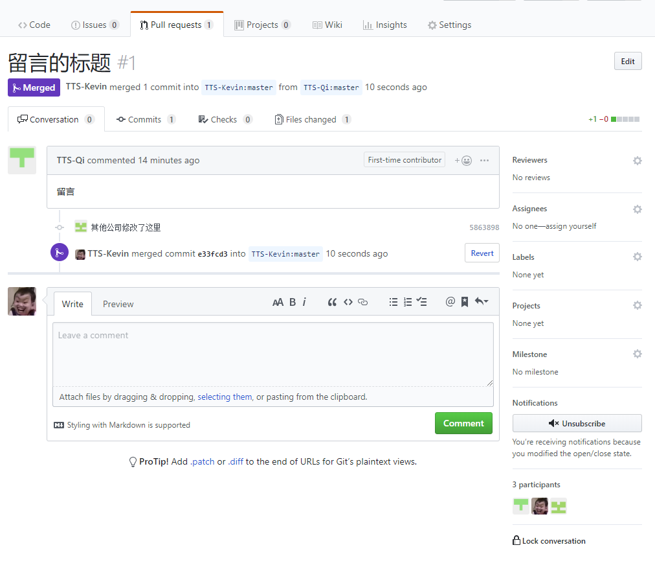655x567 pixels.
Task: Click the 'selecting them' file attach link
Action: pos(225,397)
